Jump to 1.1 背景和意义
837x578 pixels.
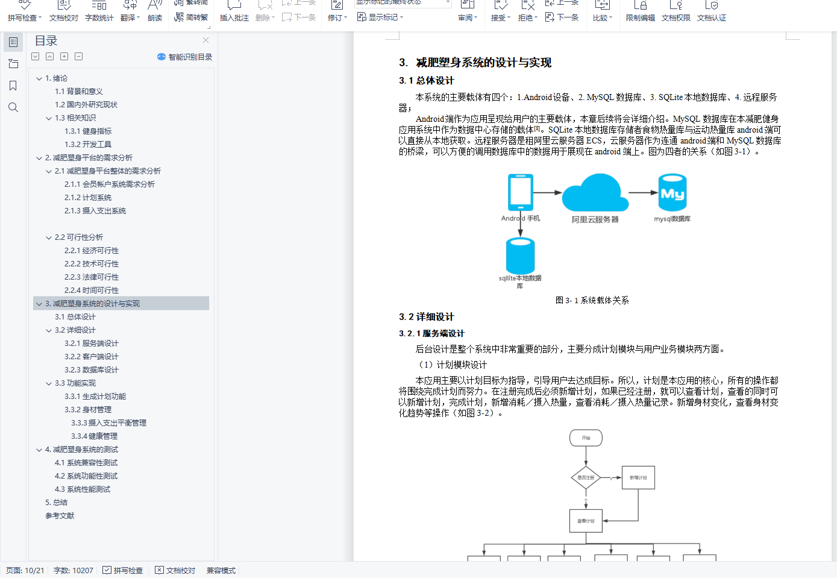[x=79, y=92]
